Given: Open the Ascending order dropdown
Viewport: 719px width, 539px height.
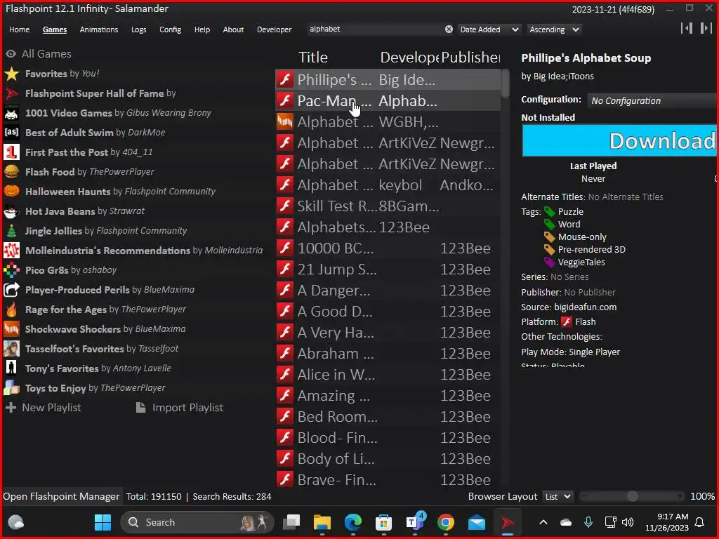Looking at the screenshot, I should pos(554,29).
